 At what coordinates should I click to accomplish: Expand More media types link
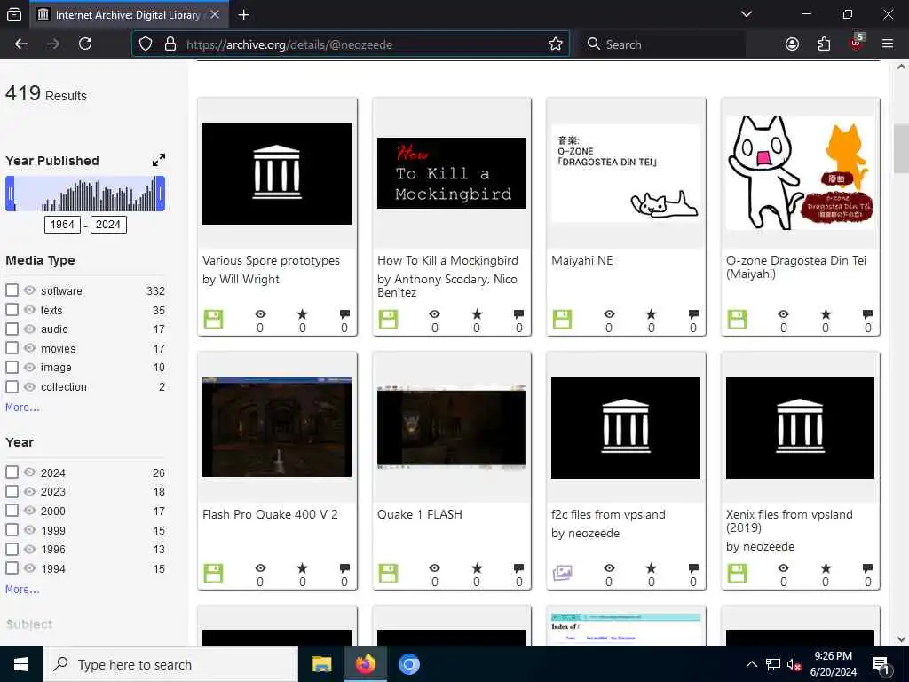click(22, 407)
